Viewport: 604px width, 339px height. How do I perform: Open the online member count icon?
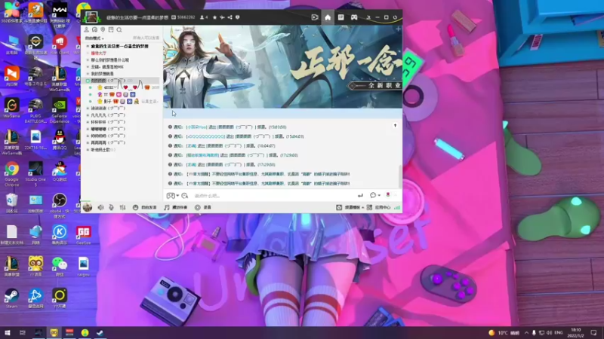203,17
